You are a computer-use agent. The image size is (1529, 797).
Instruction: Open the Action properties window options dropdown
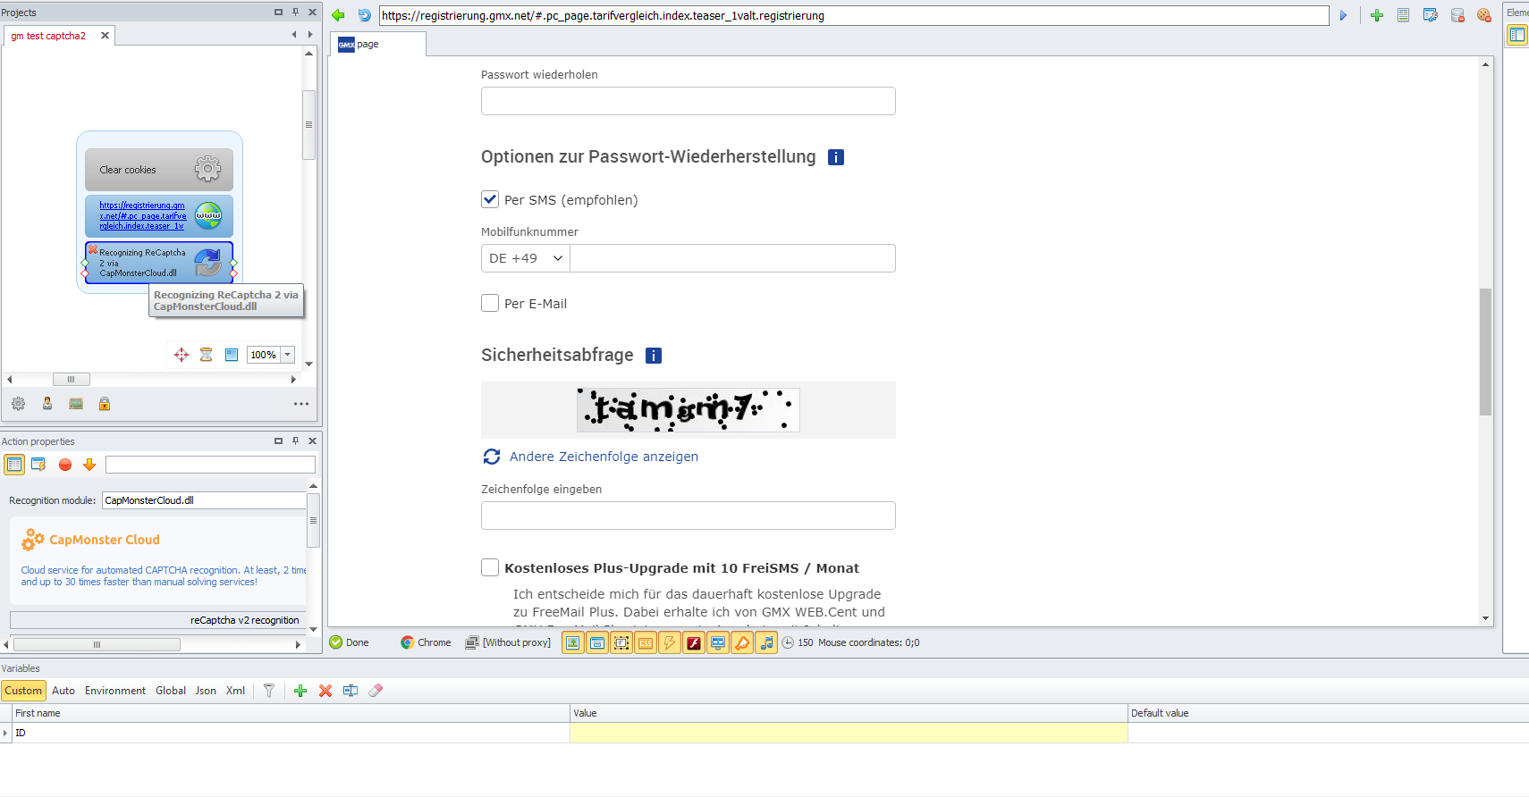(278, 440)
